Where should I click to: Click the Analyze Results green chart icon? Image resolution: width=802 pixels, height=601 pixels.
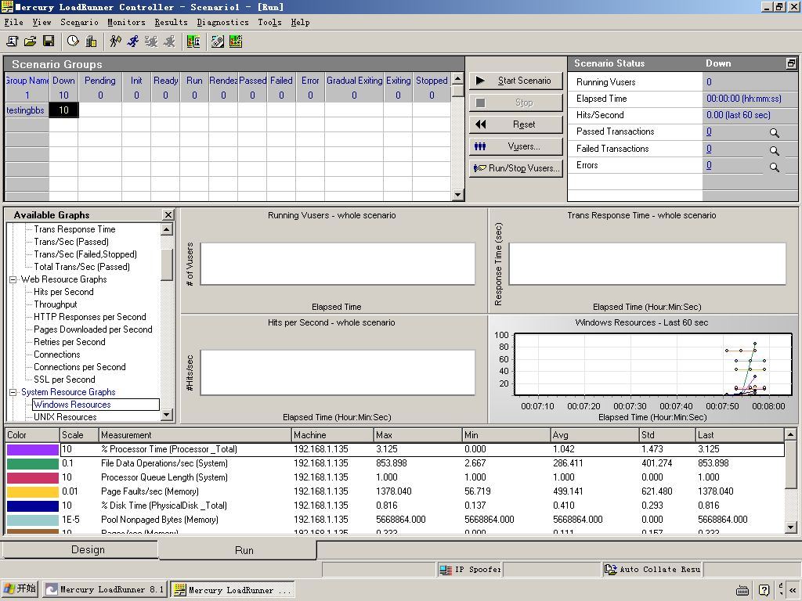[193, 41]
